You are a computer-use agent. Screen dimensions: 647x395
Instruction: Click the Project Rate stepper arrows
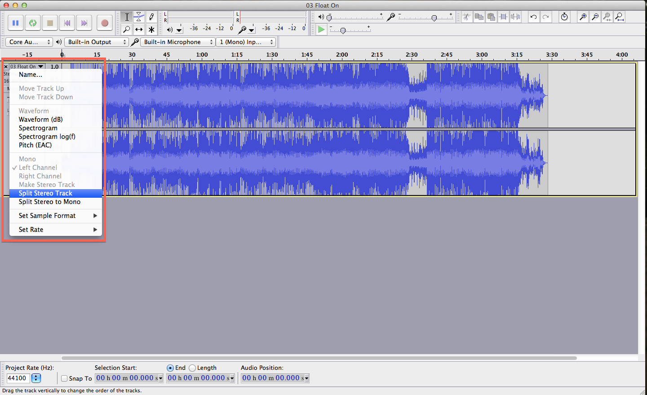point(36,378)
